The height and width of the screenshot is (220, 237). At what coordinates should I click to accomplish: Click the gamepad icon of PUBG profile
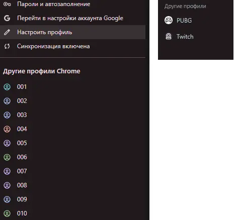coord(169,20)
